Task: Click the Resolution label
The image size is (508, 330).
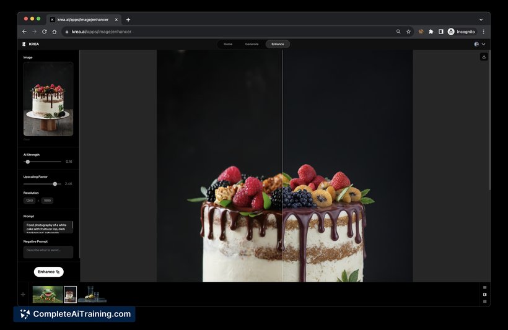Action: [x=31, y=193]
